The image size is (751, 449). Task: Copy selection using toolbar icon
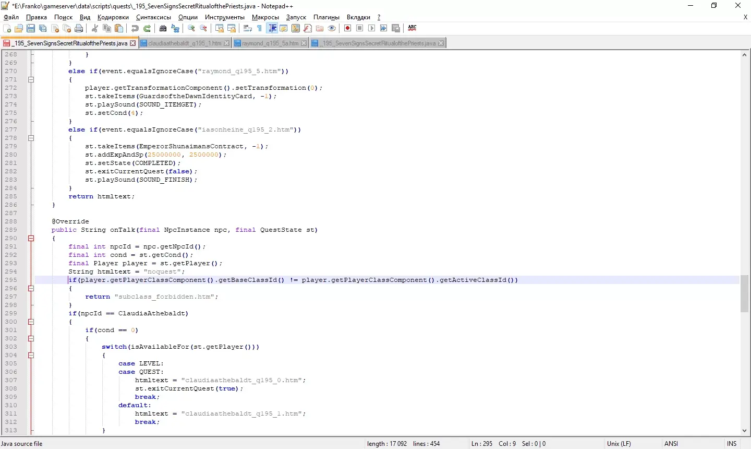[x=107, y=28]
